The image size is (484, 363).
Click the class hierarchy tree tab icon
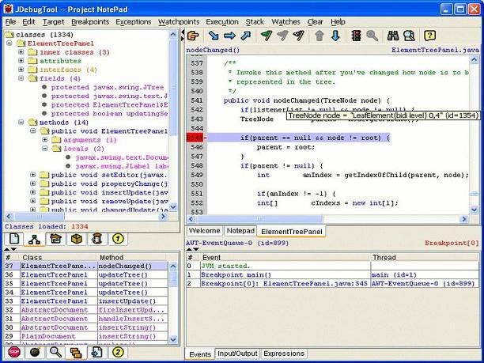point(35,240)
